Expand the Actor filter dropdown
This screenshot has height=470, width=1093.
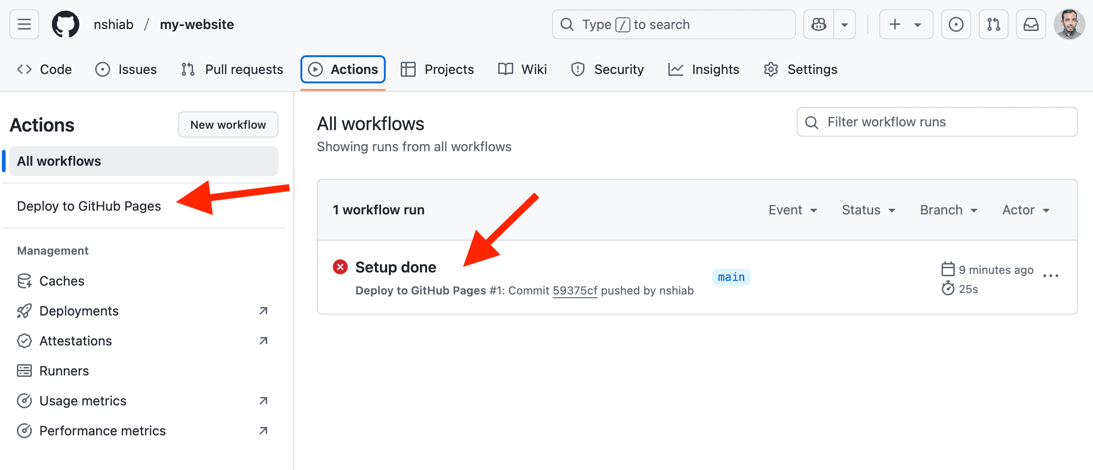click(x=1026, y=210)
